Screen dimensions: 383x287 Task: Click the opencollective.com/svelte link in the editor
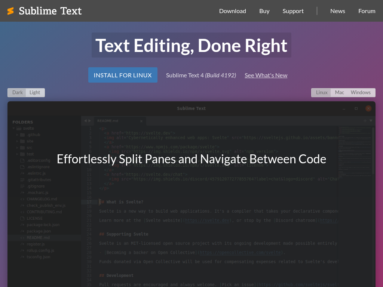coord(240,253)
